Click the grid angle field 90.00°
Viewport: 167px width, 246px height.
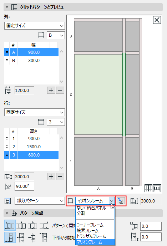[x=24, y=186]
